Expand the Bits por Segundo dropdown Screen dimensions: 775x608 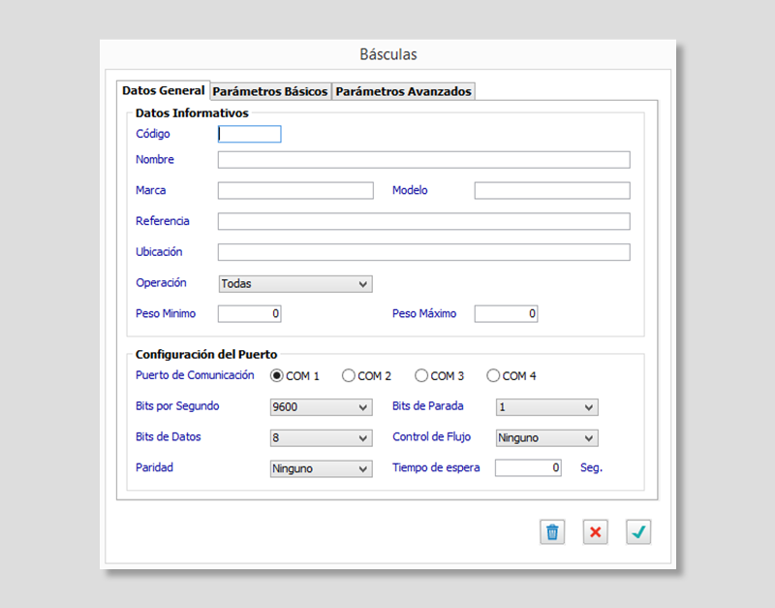tap(321, 407)
